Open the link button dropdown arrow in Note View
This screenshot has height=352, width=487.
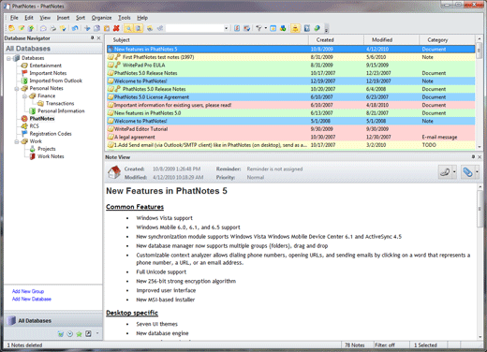(454, 172)
